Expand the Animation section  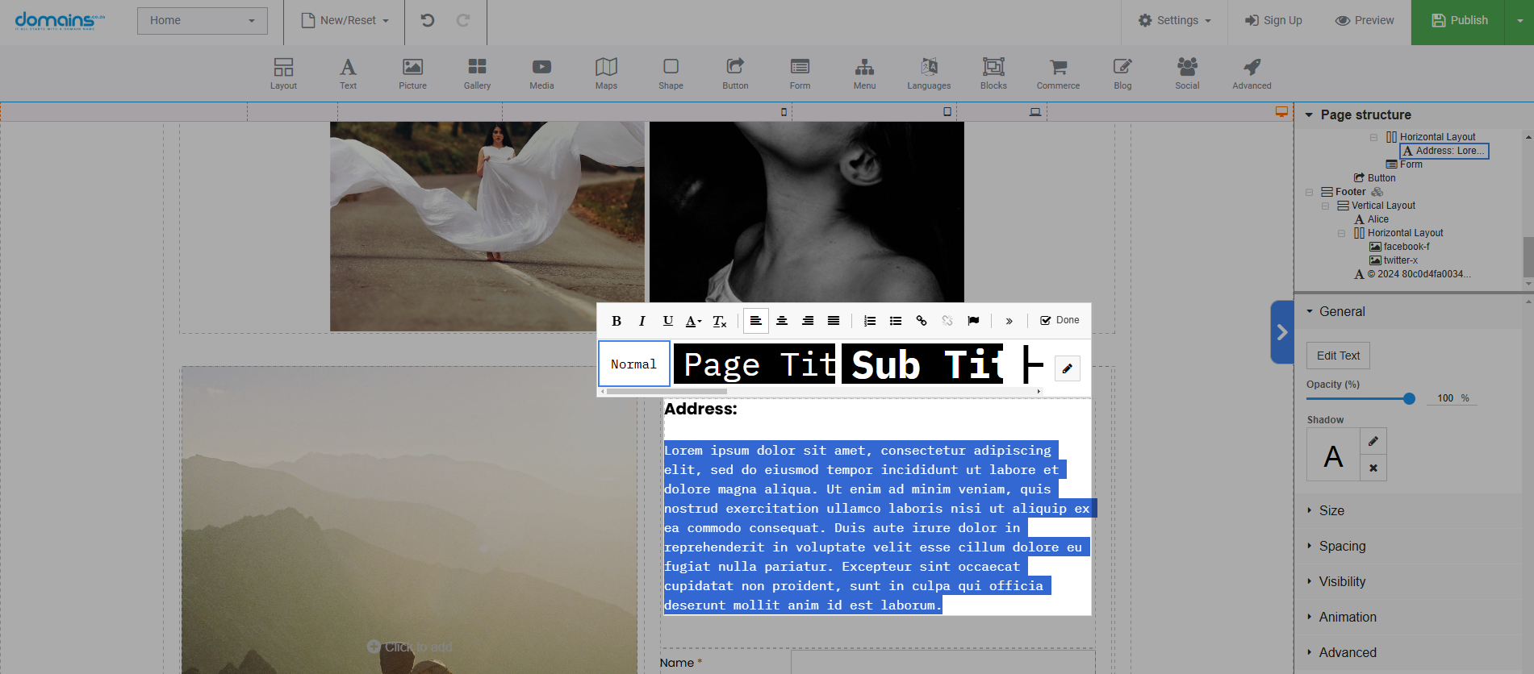coord(1348,617)
